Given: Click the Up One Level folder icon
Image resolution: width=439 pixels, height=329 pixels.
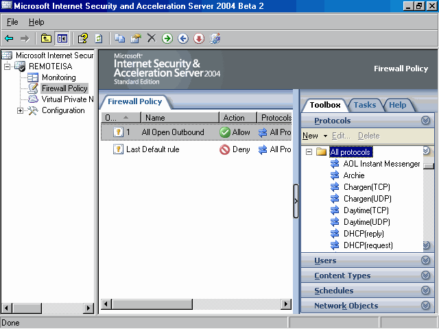Looking at the screenshot, I should click(46, 38).
